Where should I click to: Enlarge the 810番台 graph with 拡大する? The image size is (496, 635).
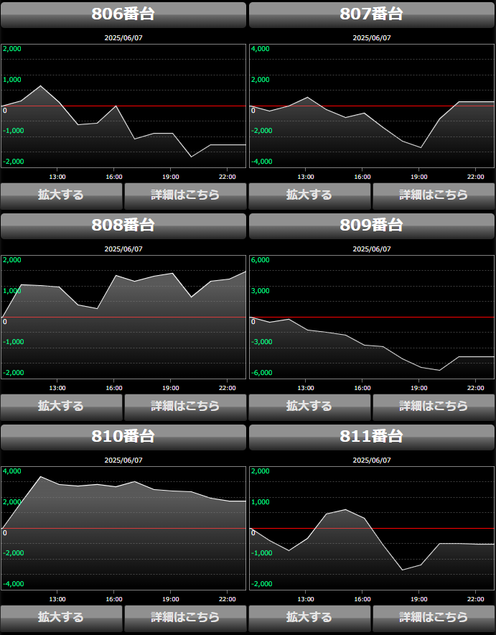62,618
